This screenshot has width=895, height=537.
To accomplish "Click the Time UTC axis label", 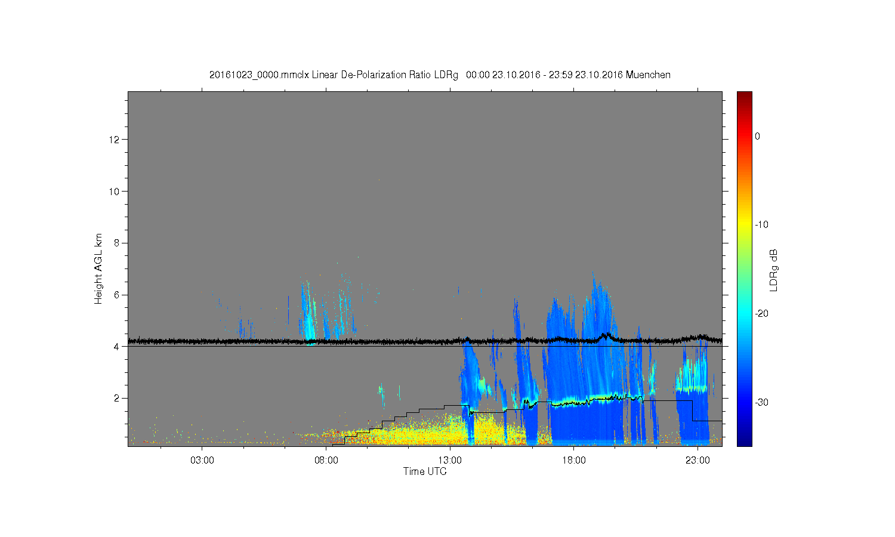I will coord(425,471).
